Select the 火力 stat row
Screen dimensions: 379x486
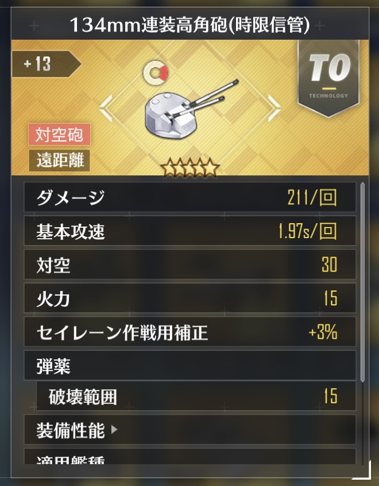click(x=190, y=298)
